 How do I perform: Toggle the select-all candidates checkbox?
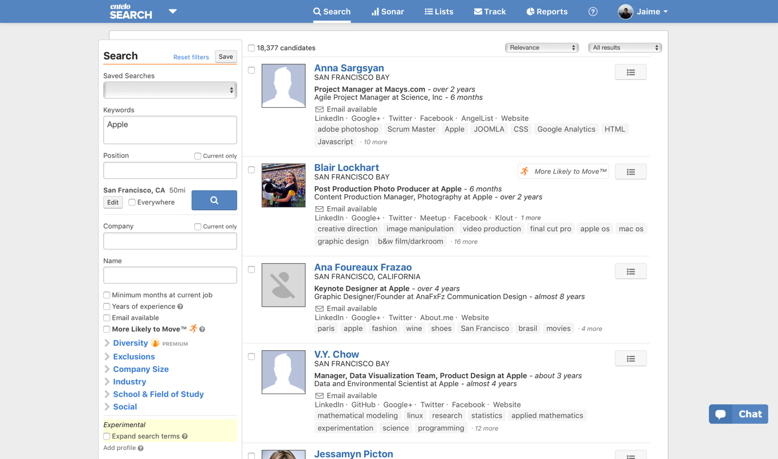pos(251,48)
